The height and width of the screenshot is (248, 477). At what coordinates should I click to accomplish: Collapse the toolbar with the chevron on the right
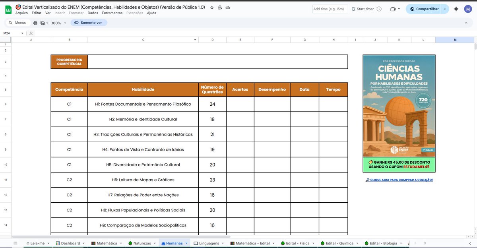coord(466,23)
